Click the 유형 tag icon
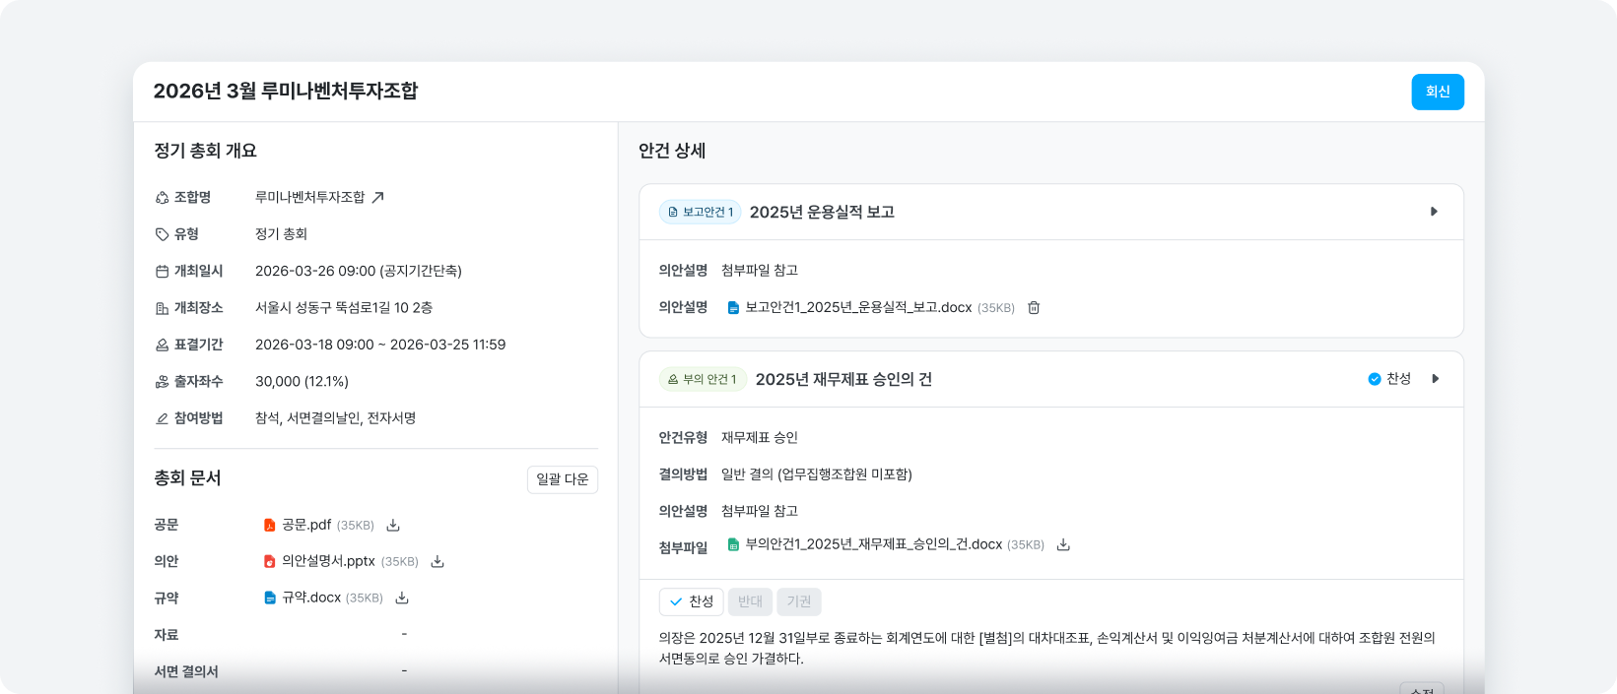Screen dimensions: 1617x694 162,234
